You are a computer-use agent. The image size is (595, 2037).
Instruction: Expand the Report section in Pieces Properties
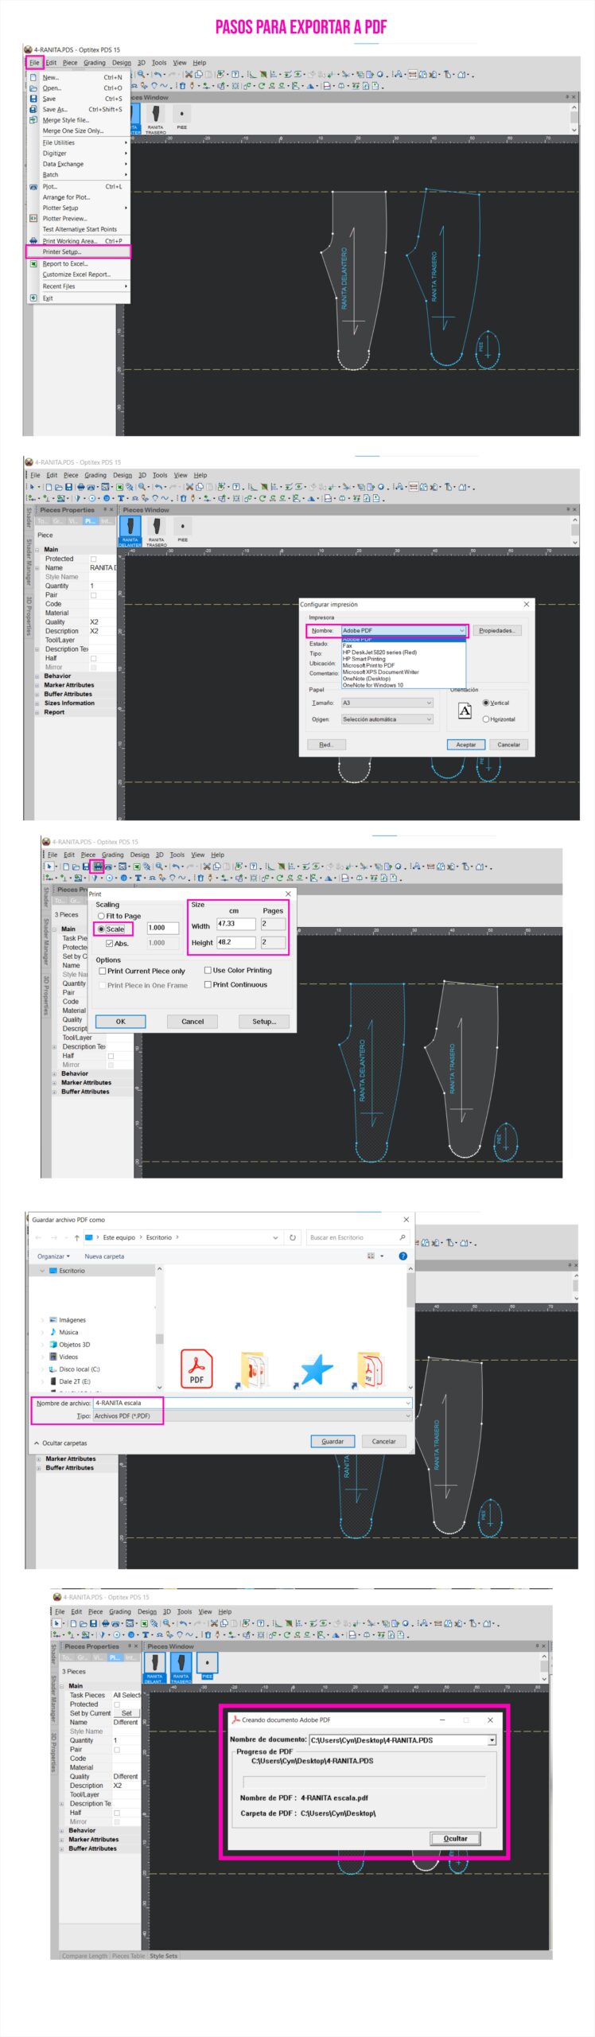tap(37, 712)
